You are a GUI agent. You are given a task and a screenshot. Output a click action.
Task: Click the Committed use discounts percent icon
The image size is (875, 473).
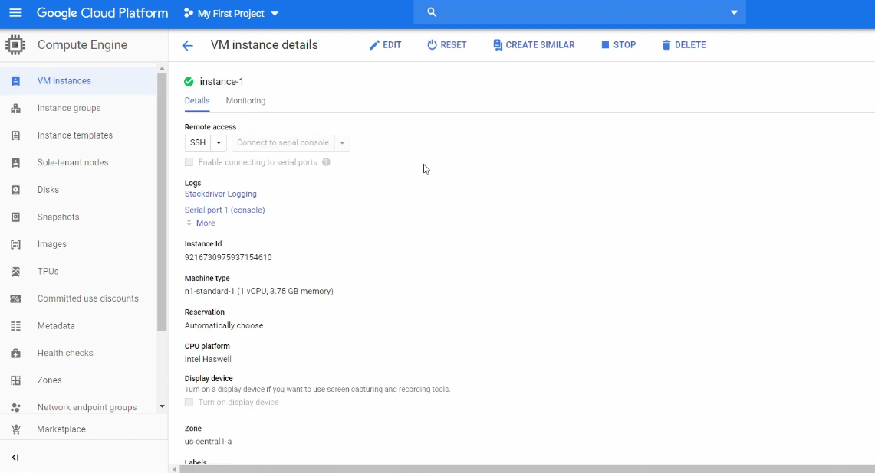point(15,298)
